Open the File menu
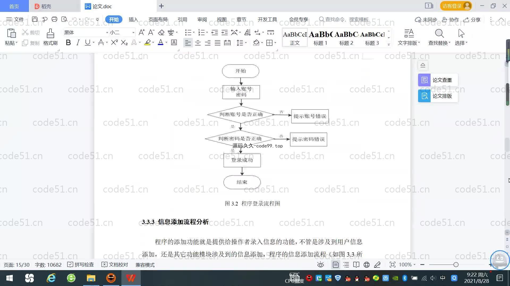This screenshot has width=510, height=286. click(15, 19)
